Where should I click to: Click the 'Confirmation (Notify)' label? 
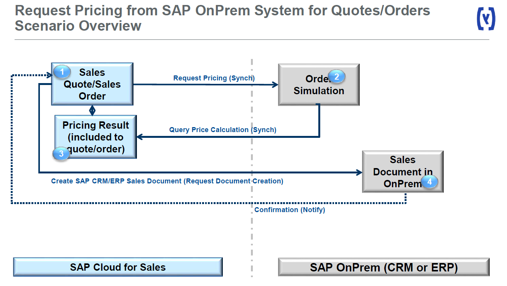point(290,210)
